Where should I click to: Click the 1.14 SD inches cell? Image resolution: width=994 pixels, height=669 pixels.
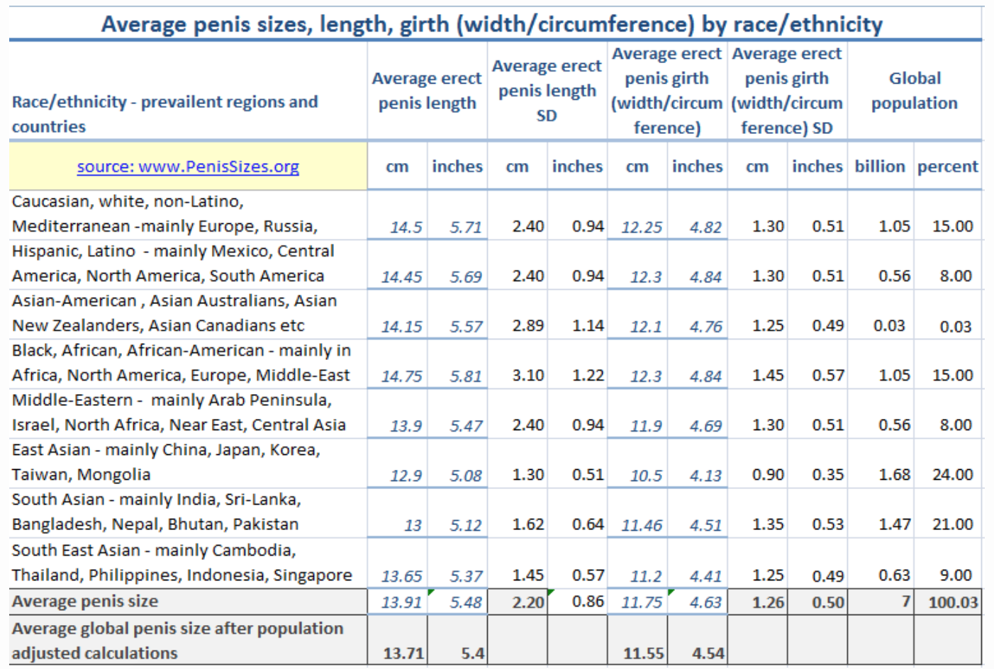pos(588,326)
